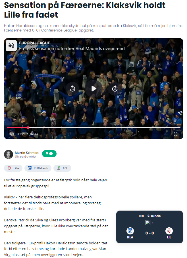
Task: Open the ECL - 2. runde match header
Action: (149, 216)
